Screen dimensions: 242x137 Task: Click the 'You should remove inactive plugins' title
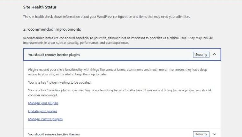tap(54, 55)
